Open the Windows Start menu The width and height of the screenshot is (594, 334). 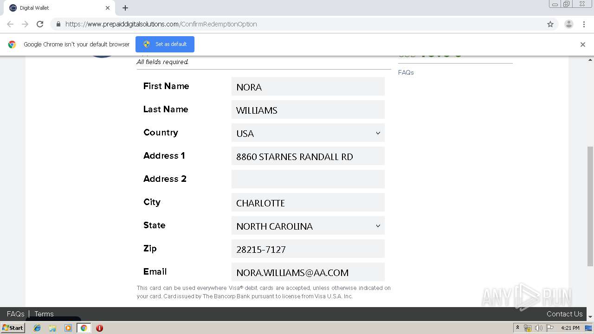[13, 328]
